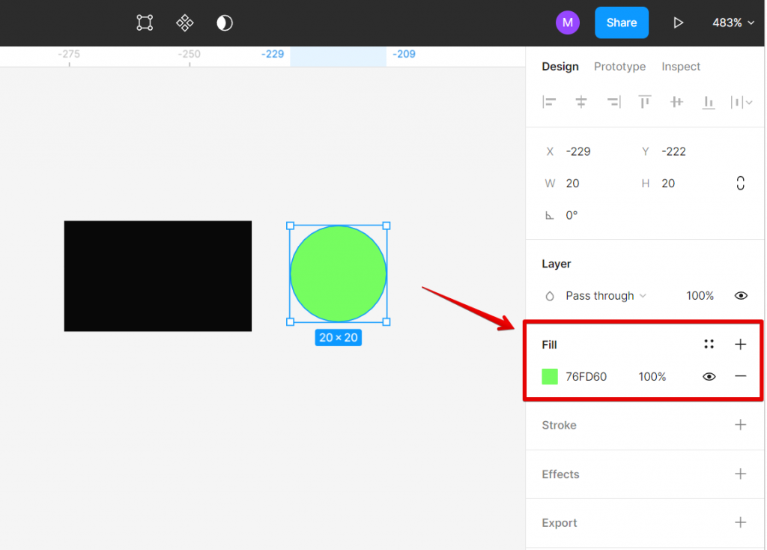Click the constrain proportions icon near W and H
Viewport: 767px width, 550px height.
coord(740,182)
